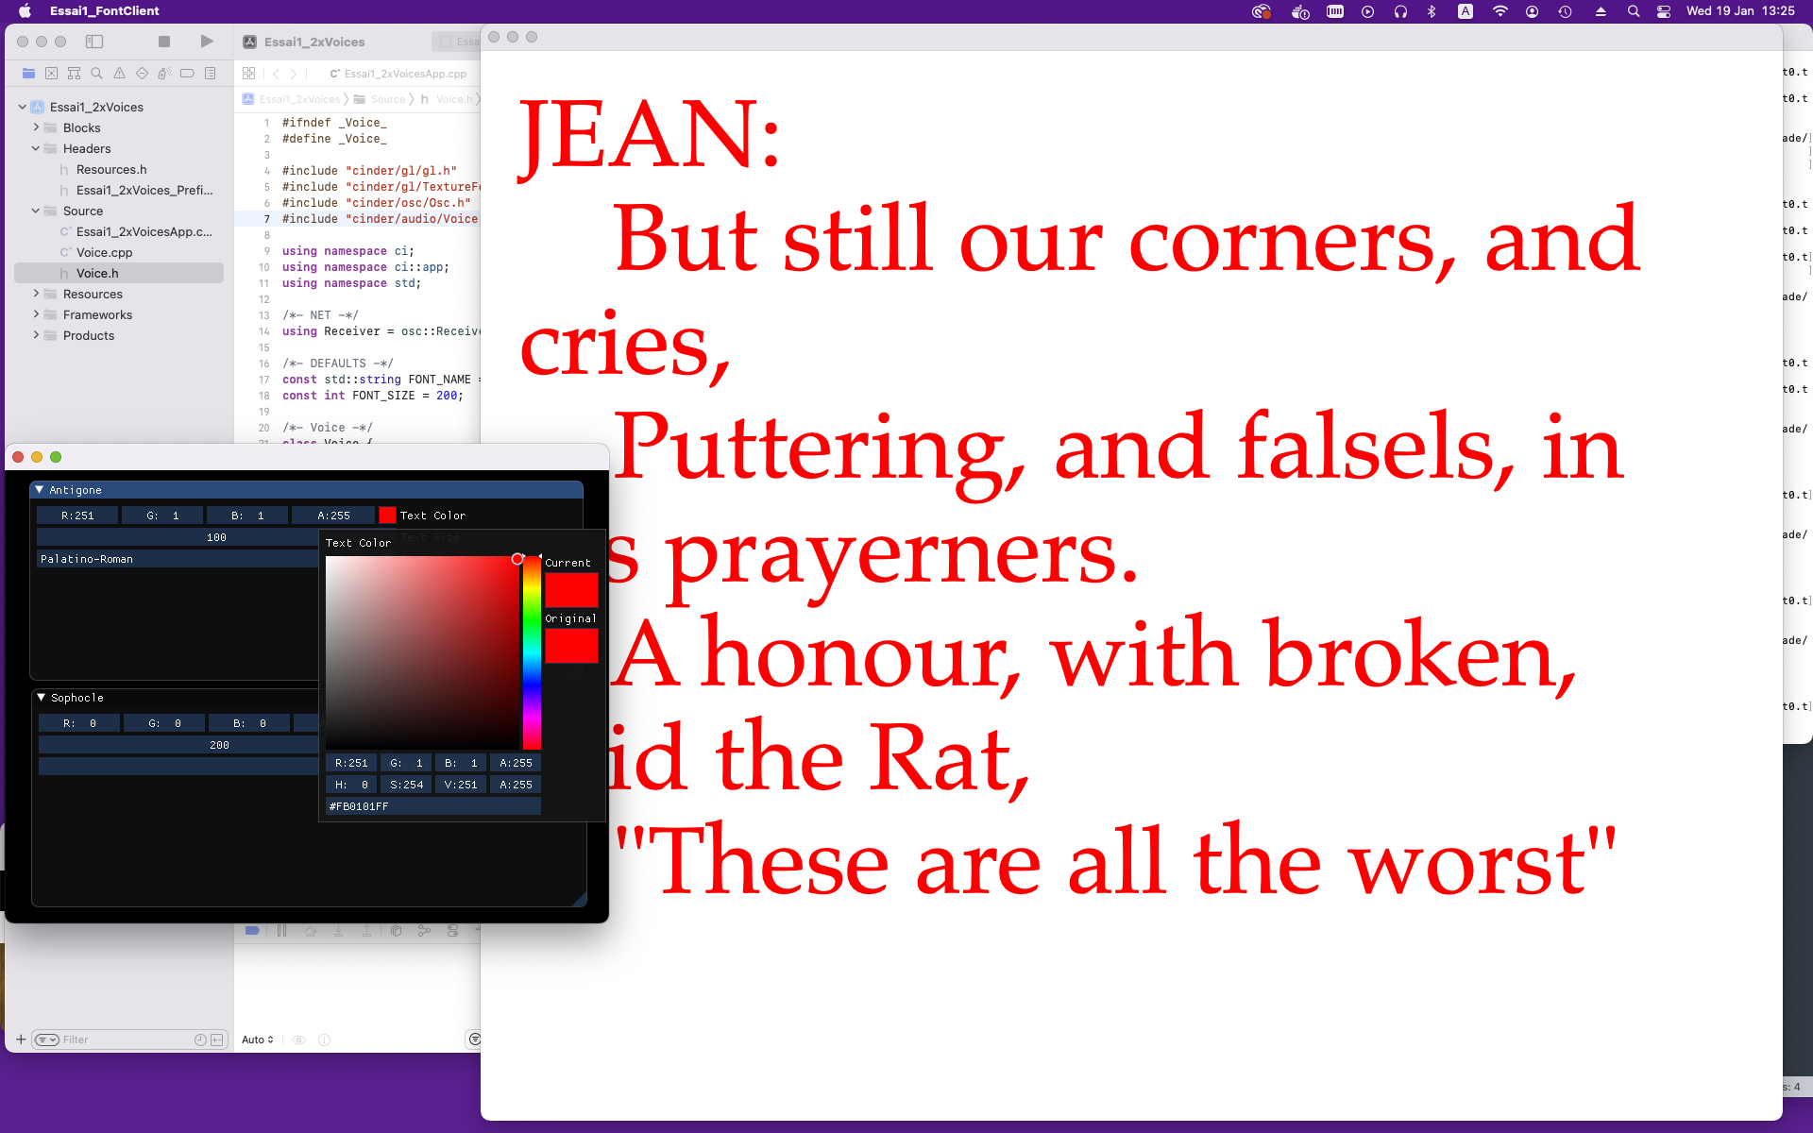Expand the Resources group in navigator

coord(36,294)
